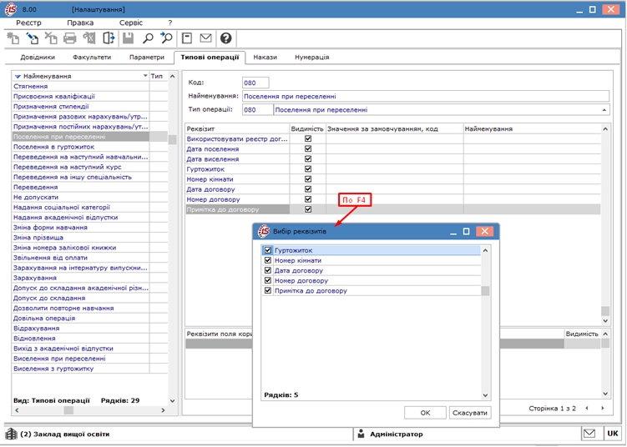This screenshot has width=627, height=447.
Task: Click the horizontal scrollbar thumb under the operations list
Action: pyautogui.click(x=68, y=410)
